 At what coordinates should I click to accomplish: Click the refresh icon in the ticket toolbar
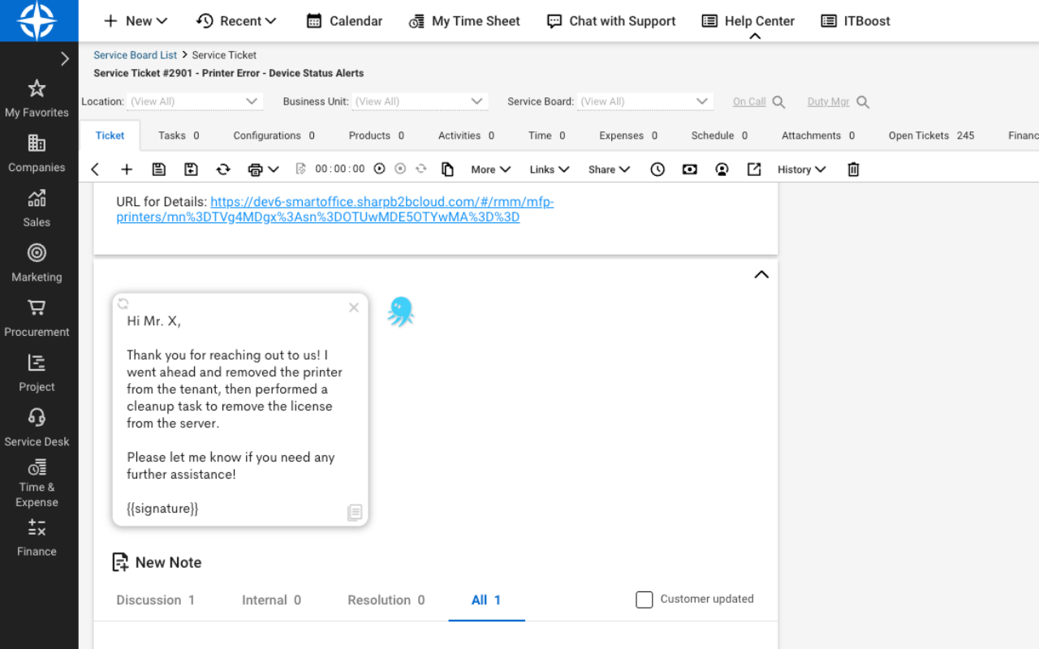coord(223,170)
